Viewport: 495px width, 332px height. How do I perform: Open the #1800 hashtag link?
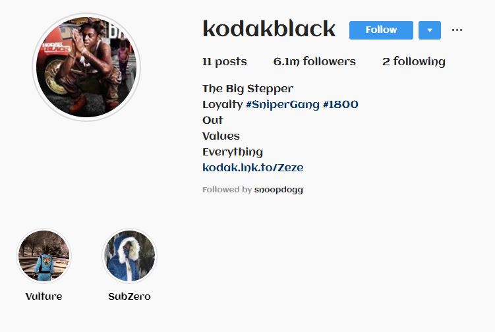pyautogui.click(x=340, y=104)
